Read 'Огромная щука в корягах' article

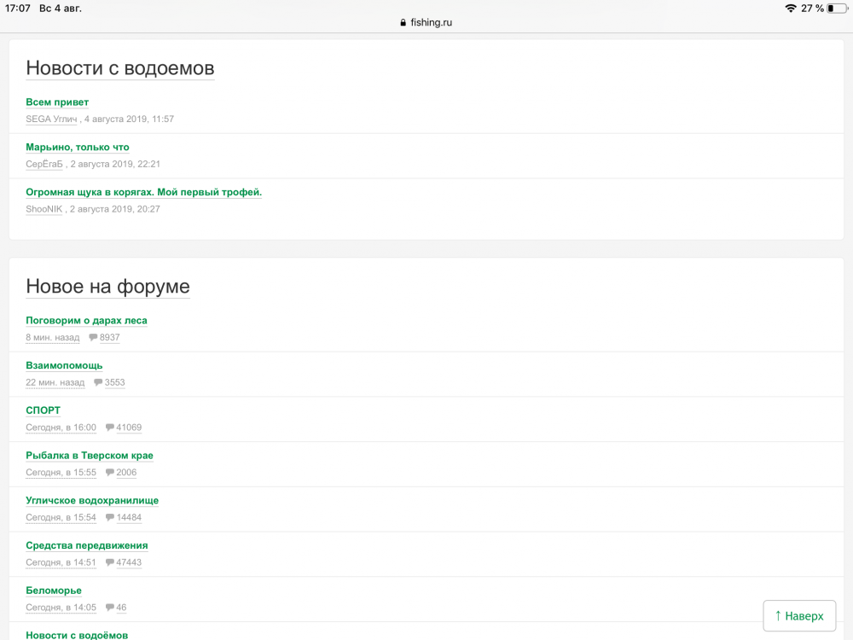(143, 192)
